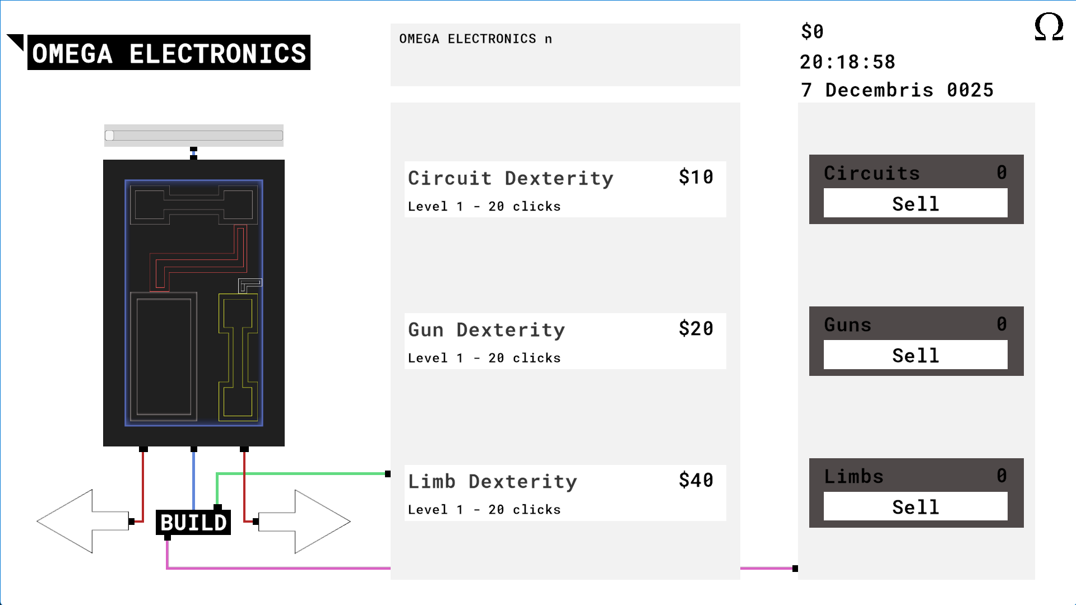Click the small white L-shaped component

click(249, 284)
